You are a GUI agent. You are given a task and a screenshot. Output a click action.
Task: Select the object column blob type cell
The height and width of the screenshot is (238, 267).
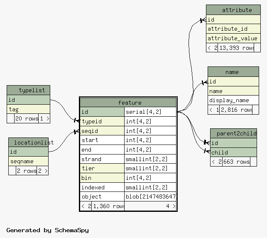pos(150,196)
